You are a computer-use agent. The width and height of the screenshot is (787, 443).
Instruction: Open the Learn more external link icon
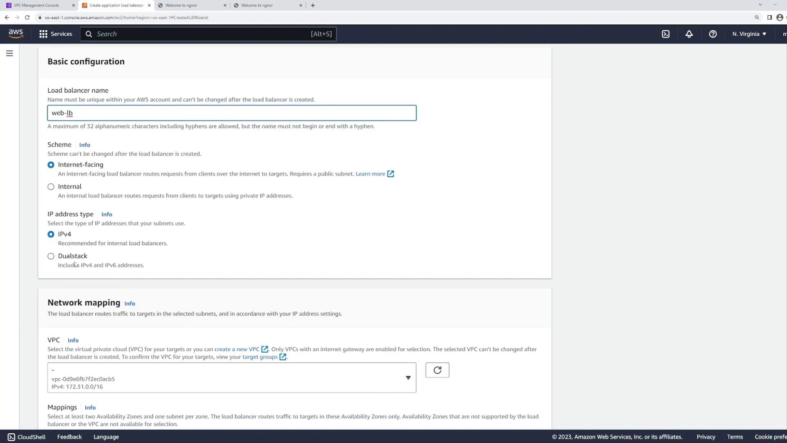(391, 174)
